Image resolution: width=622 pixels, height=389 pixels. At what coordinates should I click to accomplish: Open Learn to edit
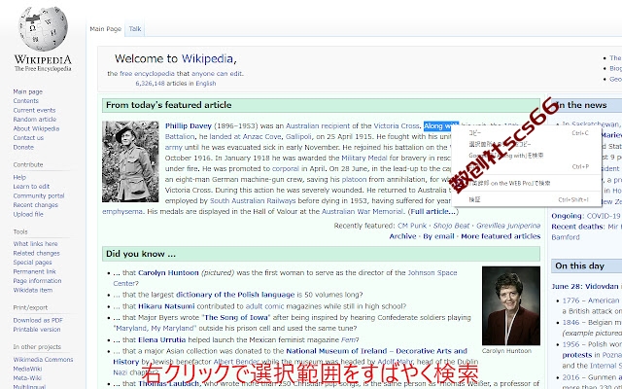point(31,187)
